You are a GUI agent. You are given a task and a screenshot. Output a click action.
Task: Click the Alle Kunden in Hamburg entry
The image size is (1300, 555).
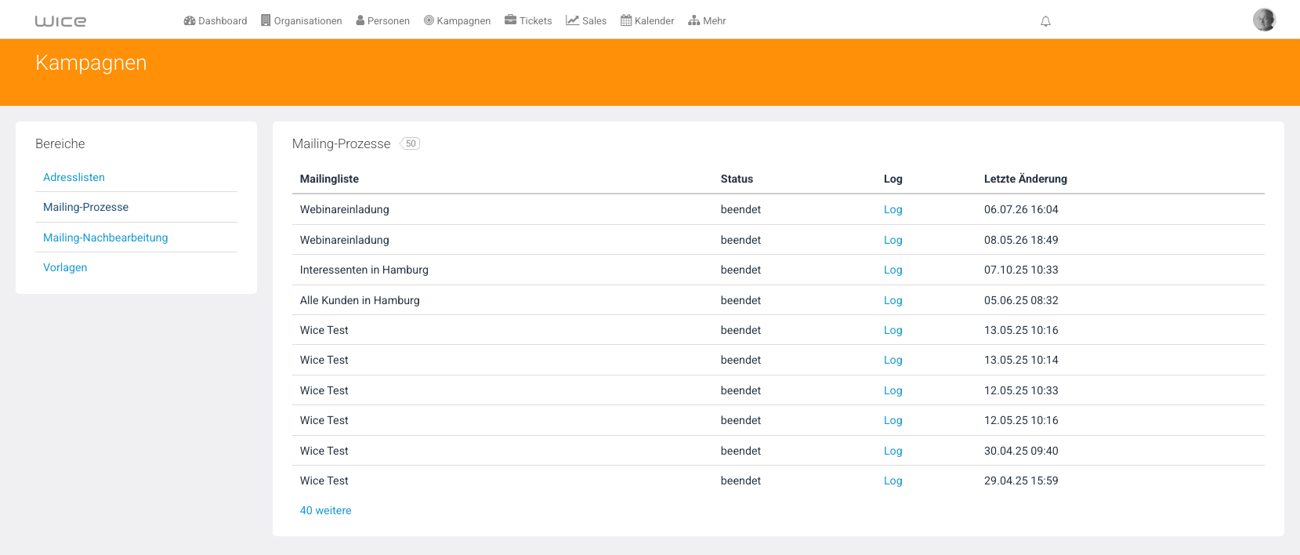[360, 300]
